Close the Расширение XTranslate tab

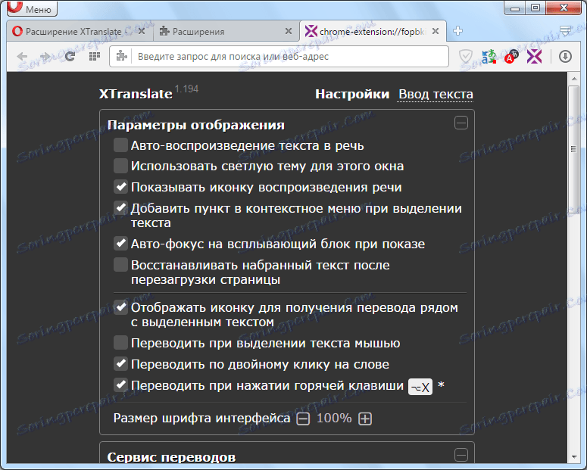pyautogui.click(x=142, y=32)
